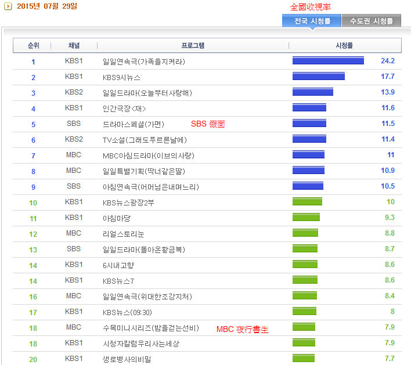Select program 일일드라마(오늘부터사랑해)
The image size is (411, 365).
(x=147, y=93)
